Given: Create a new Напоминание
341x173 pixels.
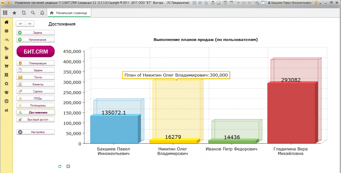Looking at the screenshot, I should [x=35, y=40].
